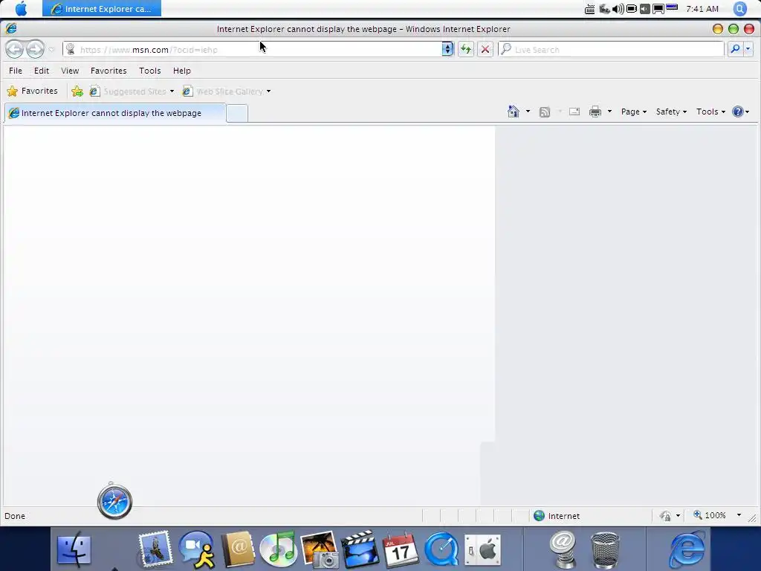Open the File menu
This screenshot has width=761, height=571.
click(16, 71)
